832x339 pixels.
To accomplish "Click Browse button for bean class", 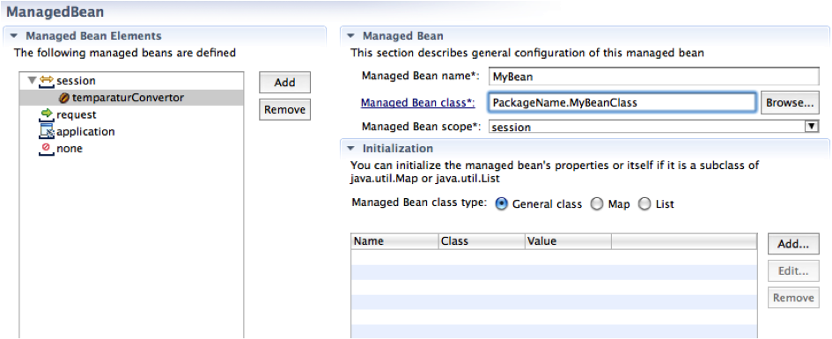I will [x=790, y=103].
